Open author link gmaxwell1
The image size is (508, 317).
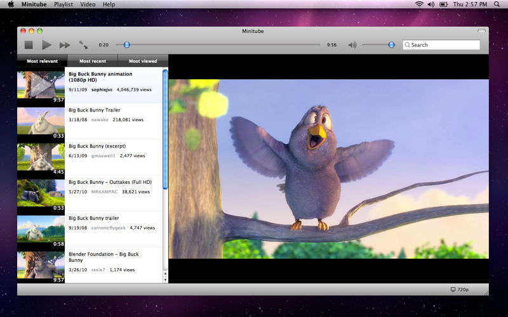pos(104,155)
